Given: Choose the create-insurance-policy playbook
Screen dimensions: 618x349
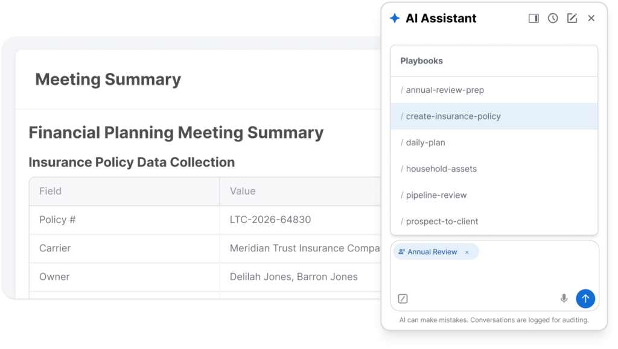Looking at the screenshot, I should click(494, 116).
